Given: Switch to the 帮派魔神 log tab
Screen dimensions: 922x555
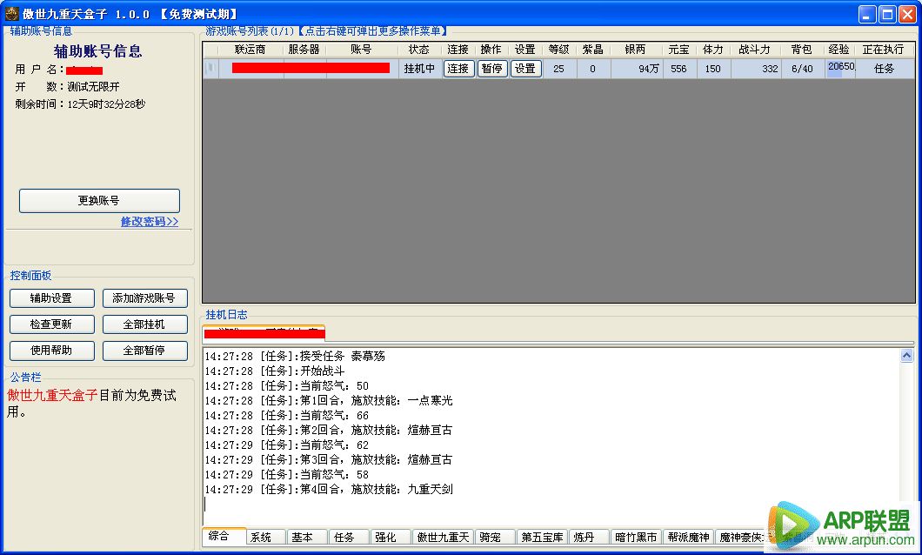Looking at the screenshot, I should tap(689, 538).
